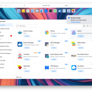The image size is (92, 92).
Task: Click the Totale: 23 footer text
Action: [19, 77]
